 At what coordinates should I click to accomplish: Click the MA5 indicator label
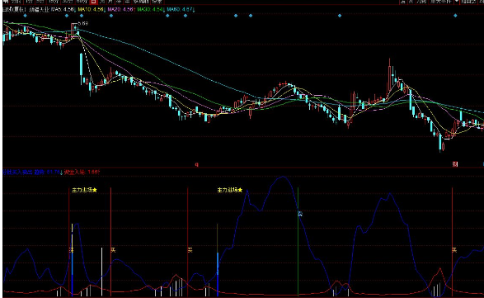(x=63, y=10)
